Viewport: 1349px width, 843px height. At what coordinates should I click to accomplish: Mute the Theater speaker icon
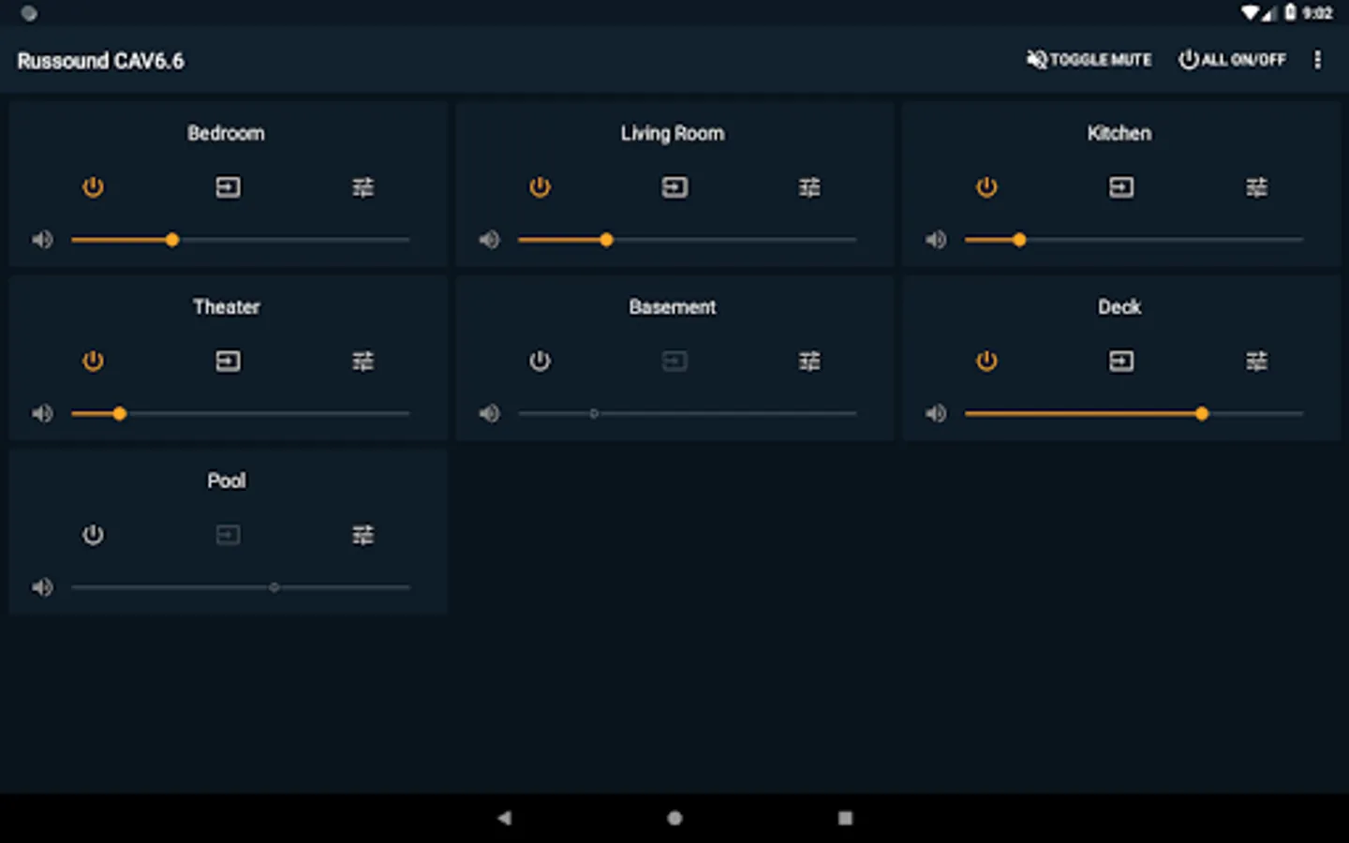tap(42, 413)
